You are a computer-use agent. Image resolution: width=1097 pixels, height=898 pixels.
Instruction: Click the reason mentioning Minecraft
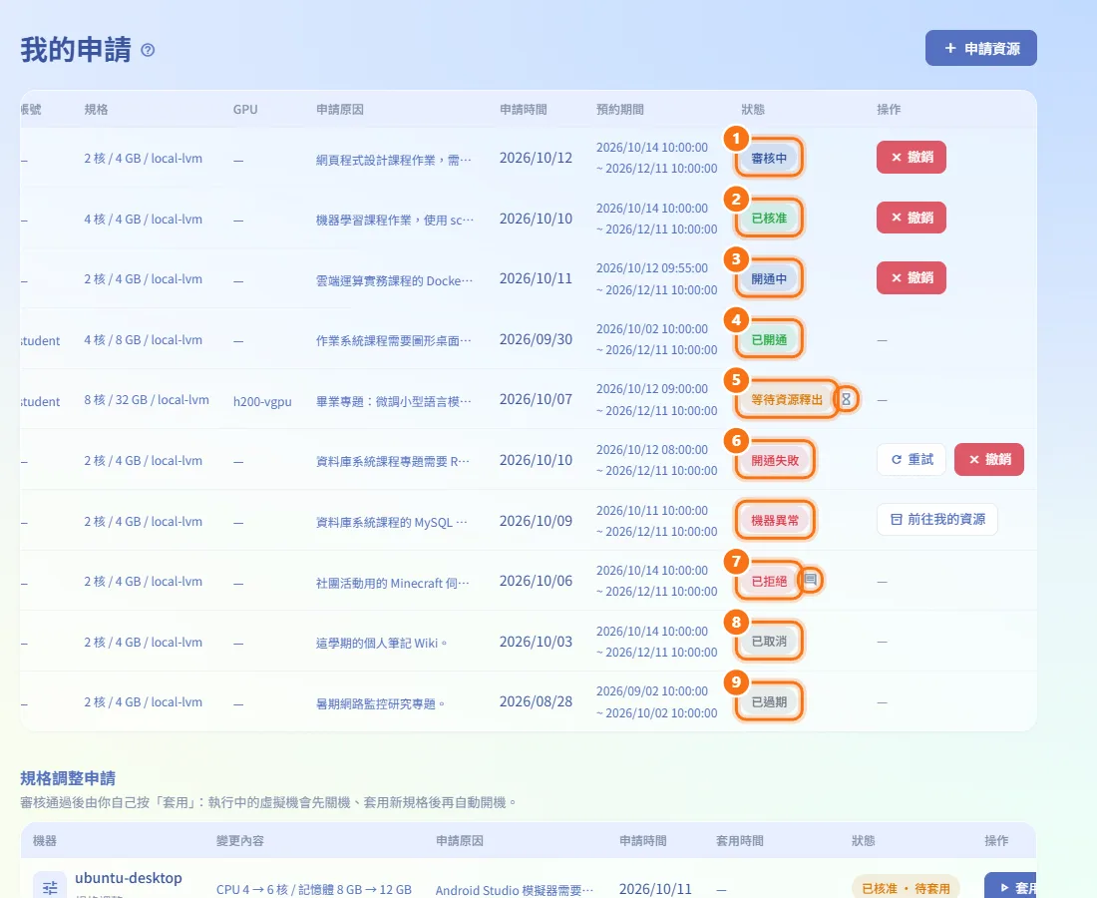[393, 583]
